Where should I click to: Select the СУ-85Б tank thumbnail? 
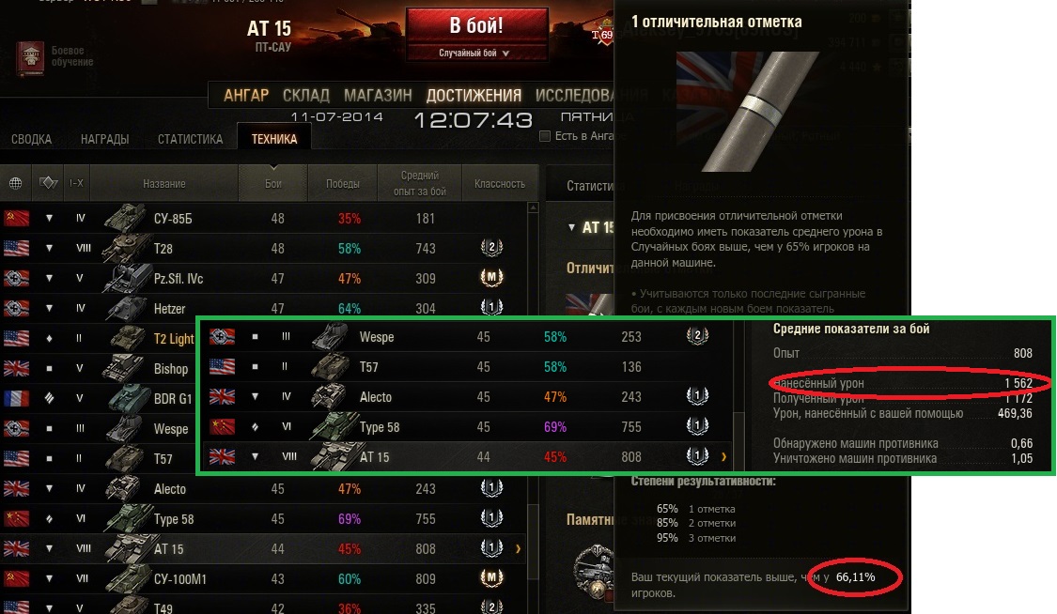pyautogui.click(x=125, y=218)
